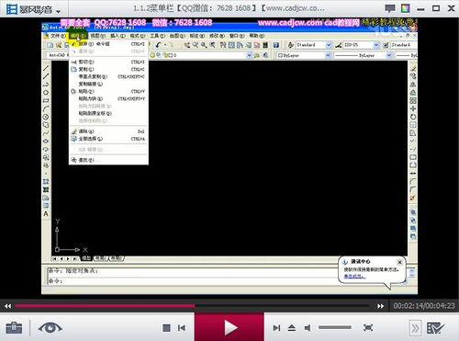Open the 视图 menu

(x=97, y=36)
